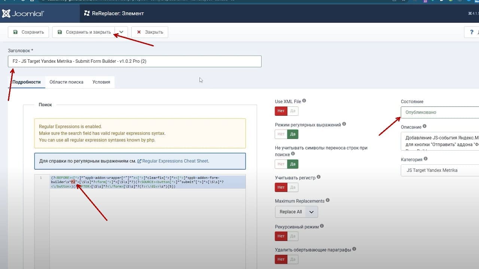Switch to the Области поиска tab
Screen dimensions: 479x269
pos(66,82)
